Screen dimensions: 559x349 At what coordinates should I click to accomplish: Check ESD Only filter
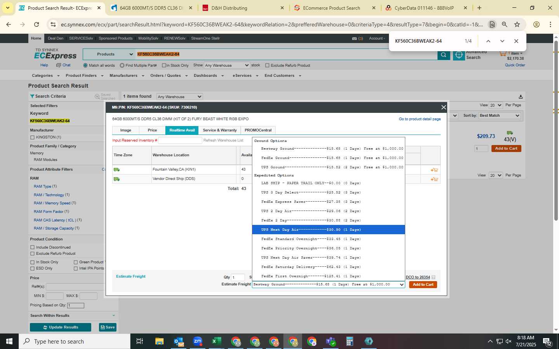click(33, 268)
